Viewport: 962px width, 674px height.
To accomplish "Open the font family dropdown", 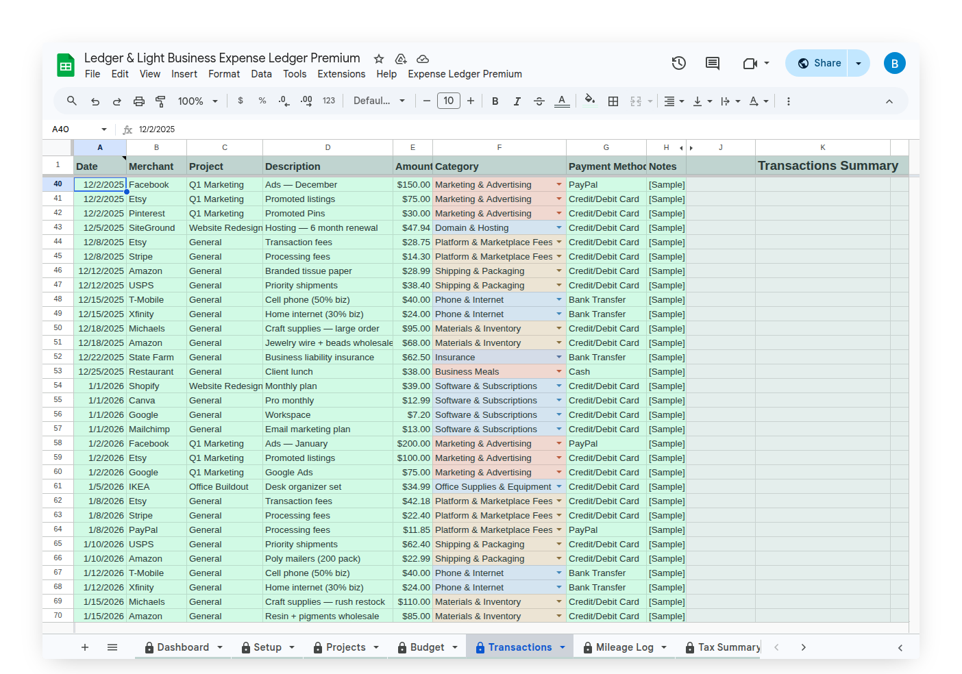I will (x=379, y=101).
